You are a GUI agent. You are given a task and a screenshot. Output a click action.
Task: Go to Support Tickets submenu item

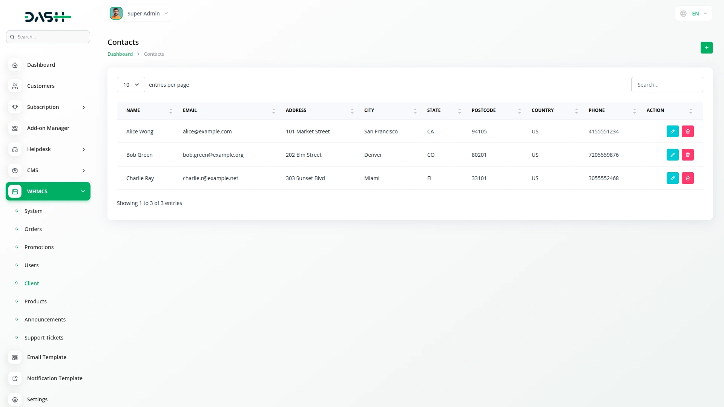(x=44, y=338)
